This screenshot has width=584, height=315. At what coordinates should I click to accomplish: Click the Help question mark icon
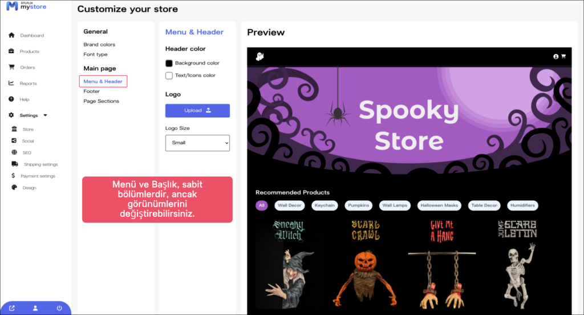tap(11, 99)
